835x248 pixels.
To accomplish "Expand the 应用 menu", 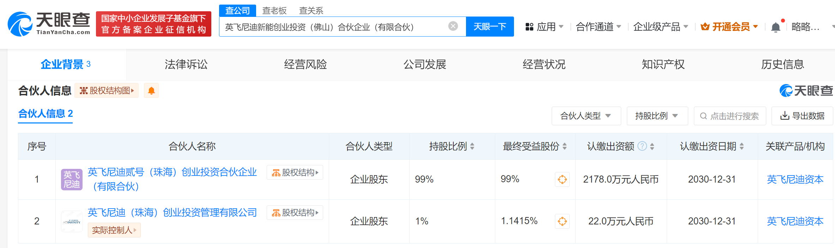I will (544, 27).
